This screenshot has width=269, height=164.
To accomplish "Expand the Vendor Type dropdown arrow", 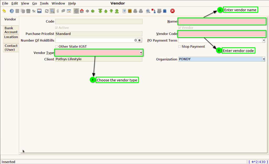I will [141, 53].
